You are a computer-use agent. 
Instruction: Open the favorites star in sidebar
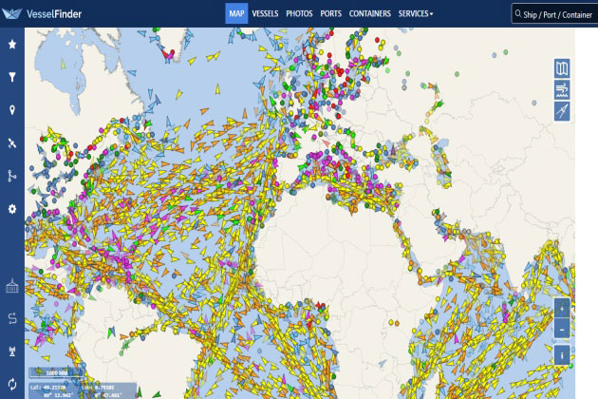12,45
